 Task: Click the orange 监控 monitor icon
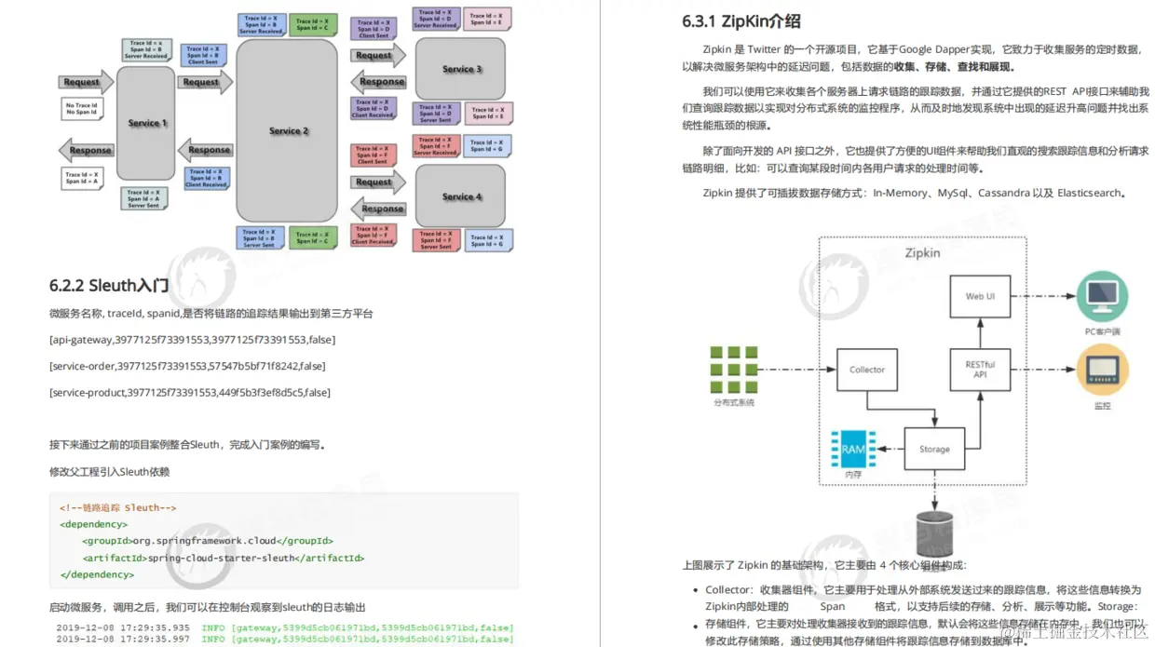pos(1102,370)
